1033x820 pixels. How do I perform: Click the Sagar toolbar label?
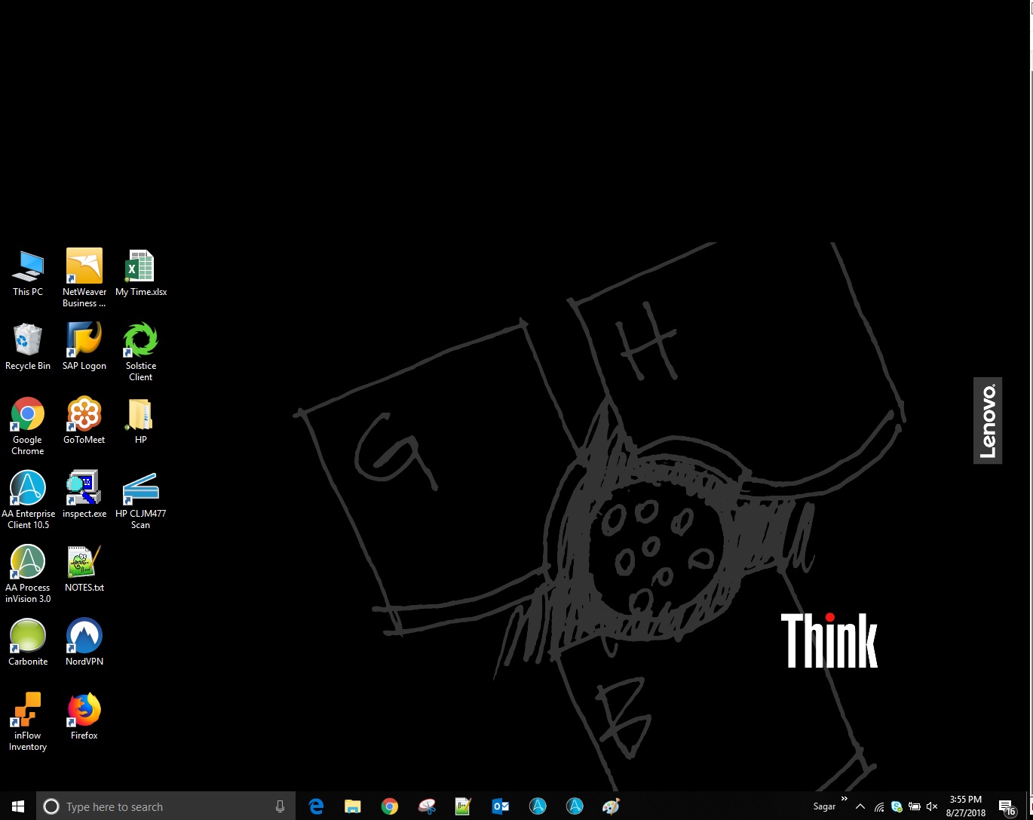[x=824, y=806]
